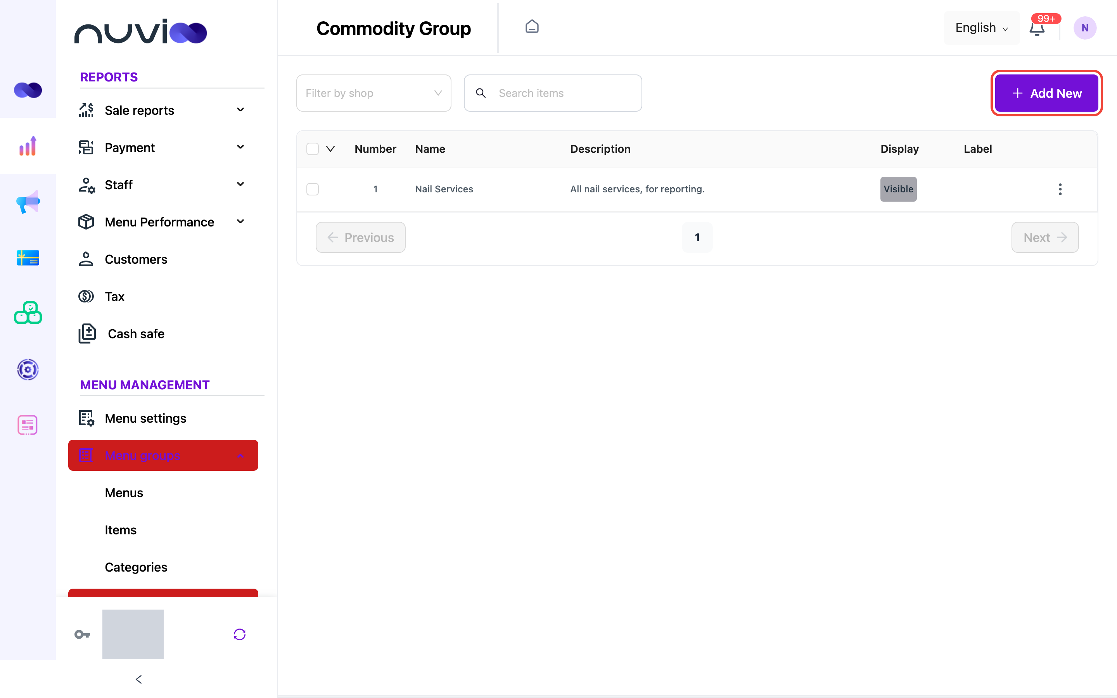
Task: Open the three-dot menu for Nail Services row
Action: coord(1060,189)
